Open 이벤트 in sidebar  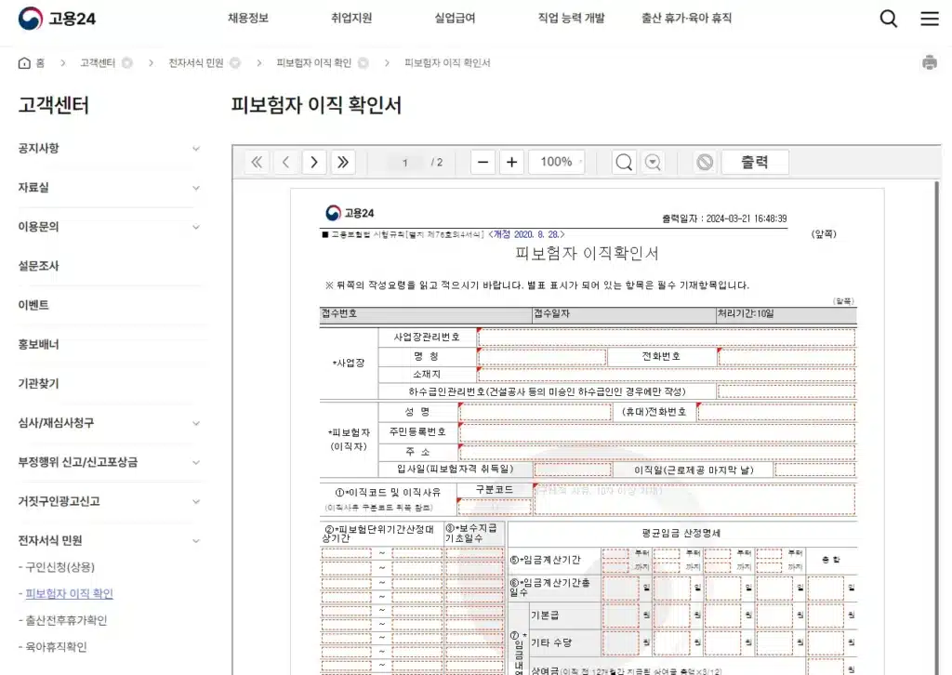coord(33,305)
